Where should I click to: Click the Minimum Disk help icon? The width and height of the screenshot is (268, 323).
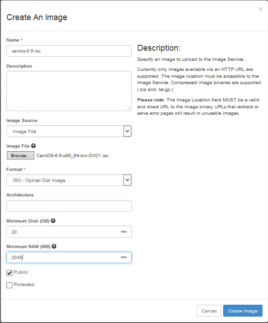pyautogui.click(x=53, y=221)
